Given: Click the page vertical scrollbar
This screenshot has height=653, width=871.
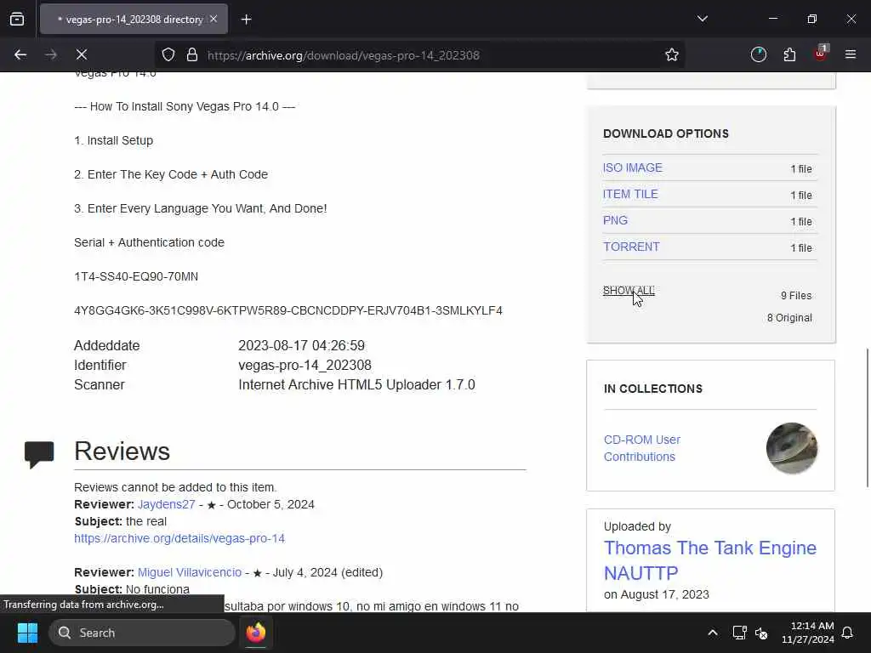Looking at the screenshot, I should point(867,417).
